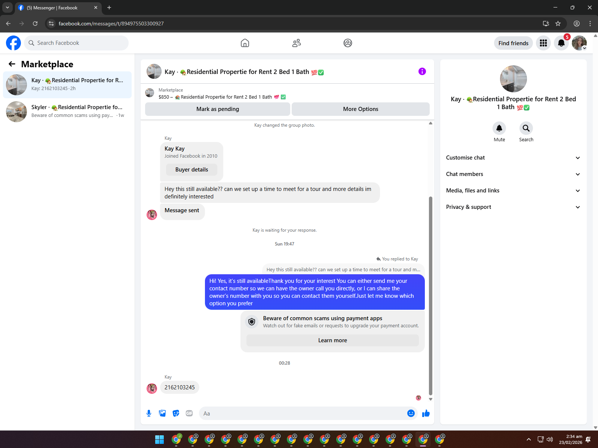The image size is (598, 448).
Task: Bookmark this tab with the star icon
Action: coord(558,24)
